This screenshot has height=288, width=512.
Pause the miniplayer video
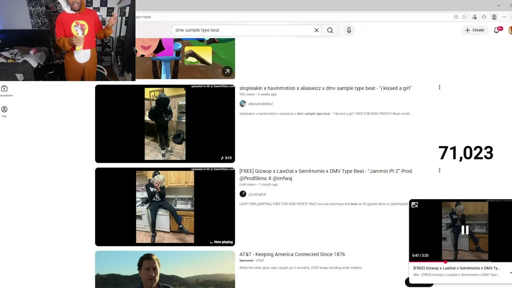(x=465, y=230)
